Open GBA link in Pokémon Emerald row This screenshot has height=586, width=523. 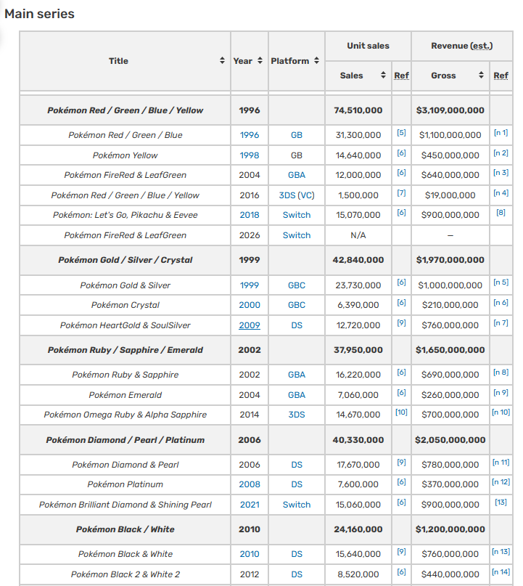pyautogui.click(x=297, y=394)
